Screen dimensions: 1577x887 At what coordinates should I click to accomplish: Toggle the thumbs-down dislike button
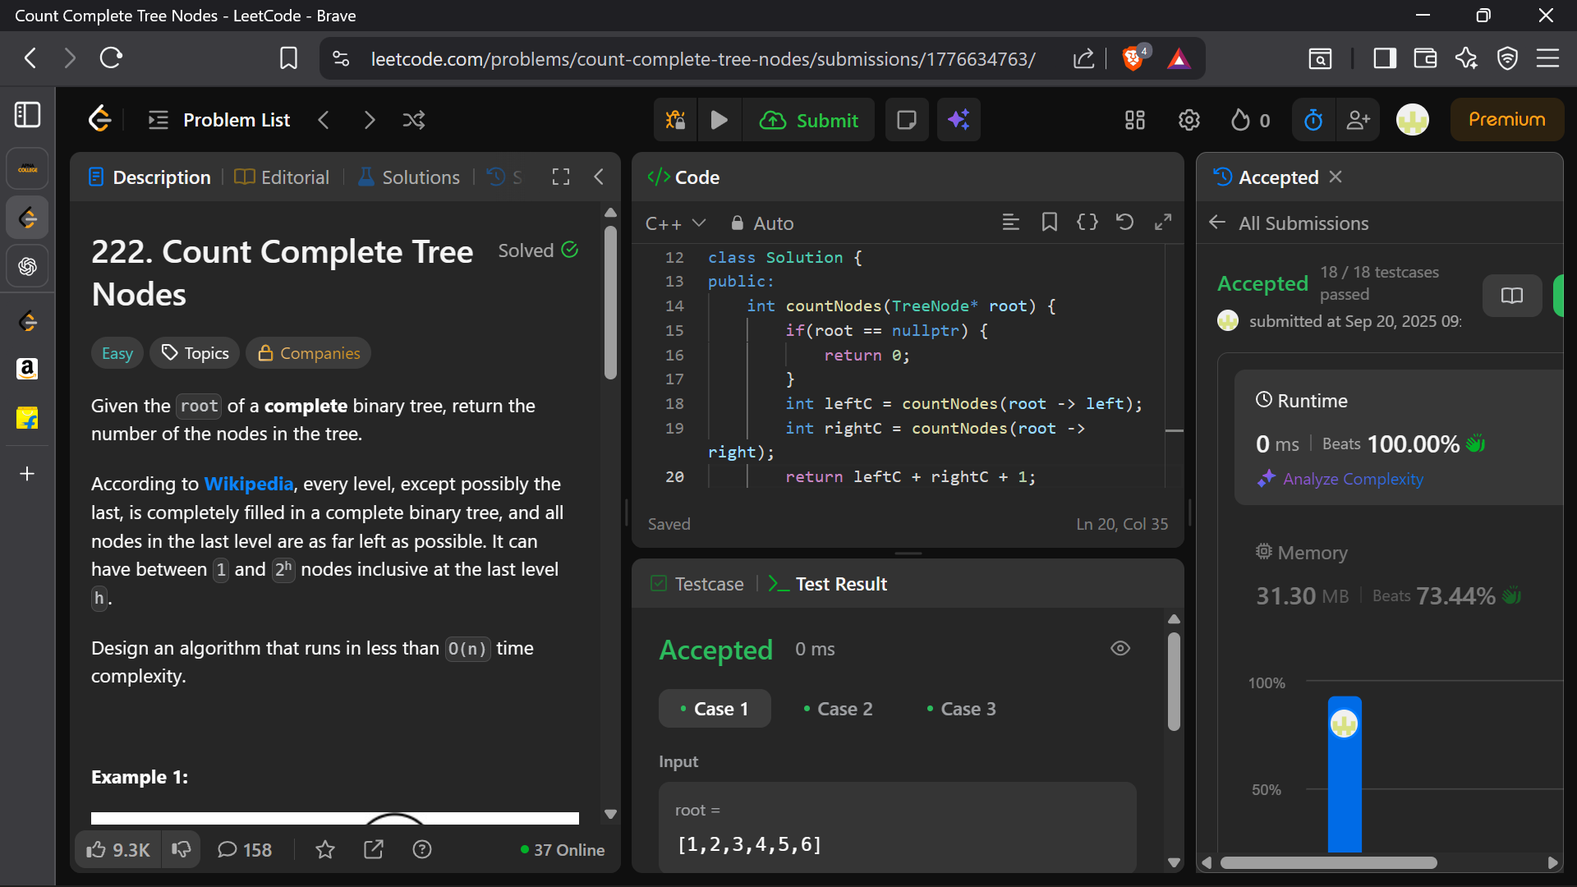click(182, 850)
